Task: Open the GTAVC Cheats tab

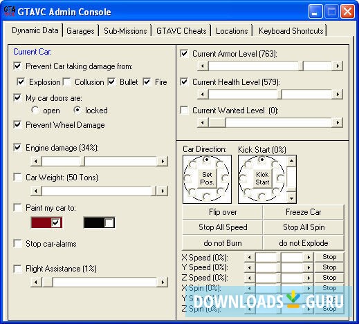Action: tap(181, 31)
